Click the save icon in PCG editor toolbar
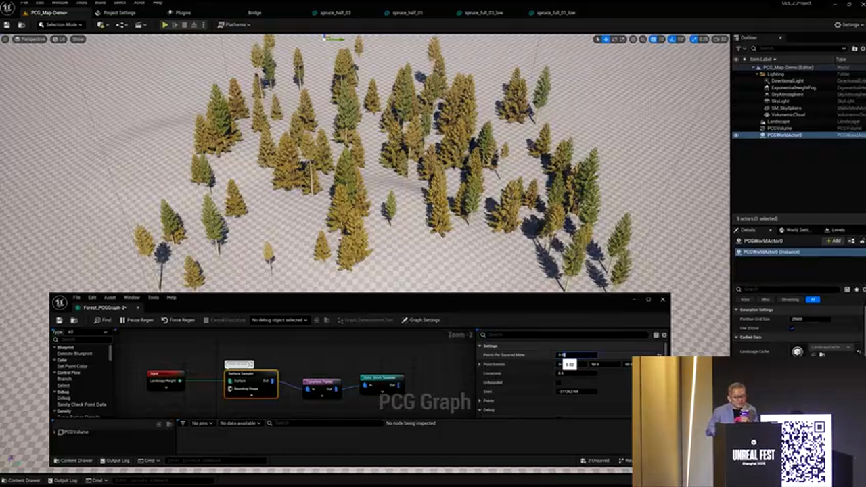The height and width of the screenshot is (487, 866). pos(60,320)
